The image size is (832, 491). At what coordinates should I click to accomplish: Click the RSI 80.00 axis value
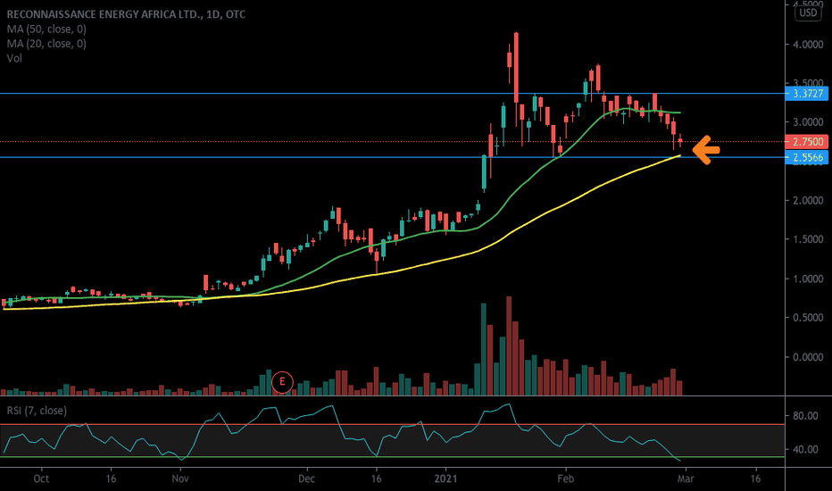805,416
